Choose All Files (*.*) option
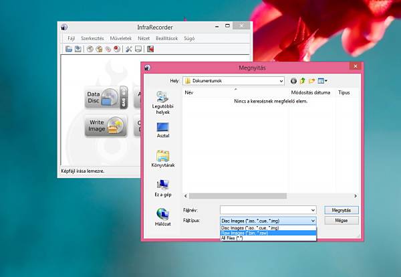Image resolution: width=401 pixels, height=277 pixels. tap(268, 238)
